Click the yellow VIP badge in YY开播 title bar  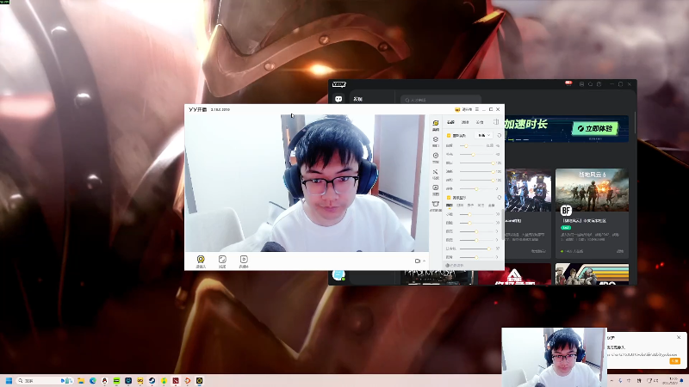click(x=457, y=109)
